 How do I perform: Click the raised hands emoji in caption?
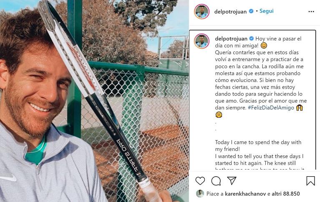click(x=300, y=108)
